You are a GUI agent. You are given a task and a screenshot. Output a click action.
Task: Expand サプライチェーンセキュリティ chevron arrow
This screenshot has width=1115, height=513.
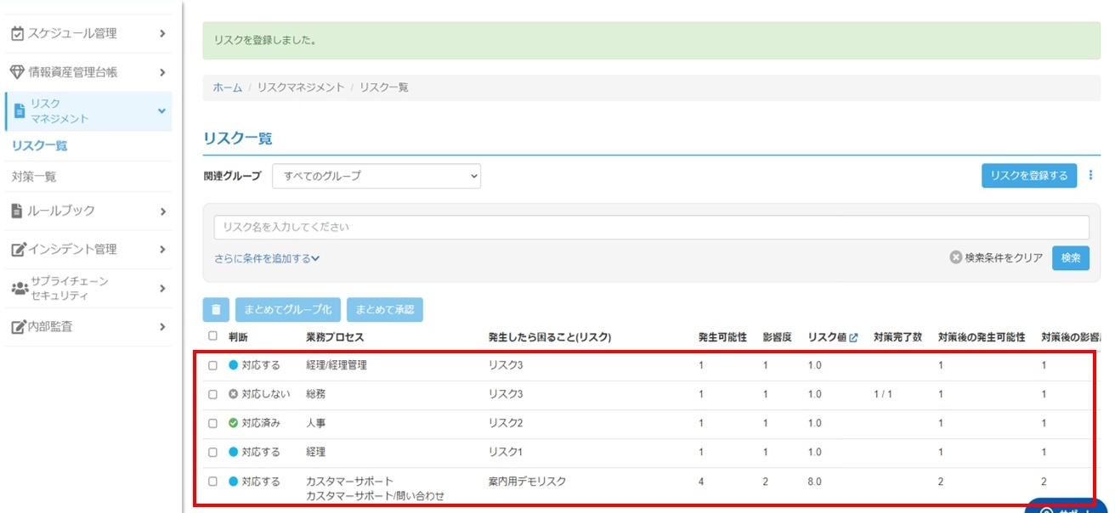tap(161, 289)
